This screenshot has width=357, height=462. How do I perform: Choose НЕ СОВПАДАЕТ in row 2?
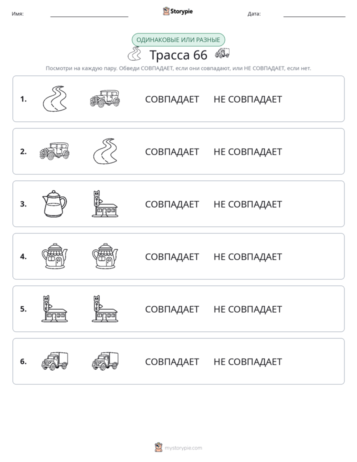247,151
